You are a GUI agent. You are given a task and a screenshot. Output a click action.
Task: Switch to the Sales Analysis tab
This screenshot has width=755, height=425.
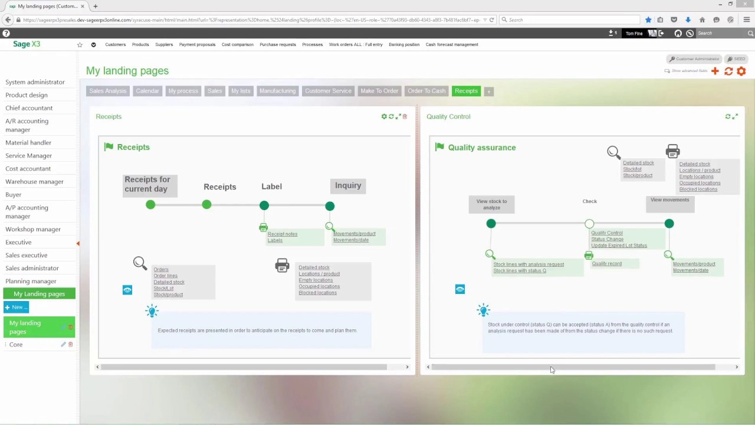coord(108,91)
